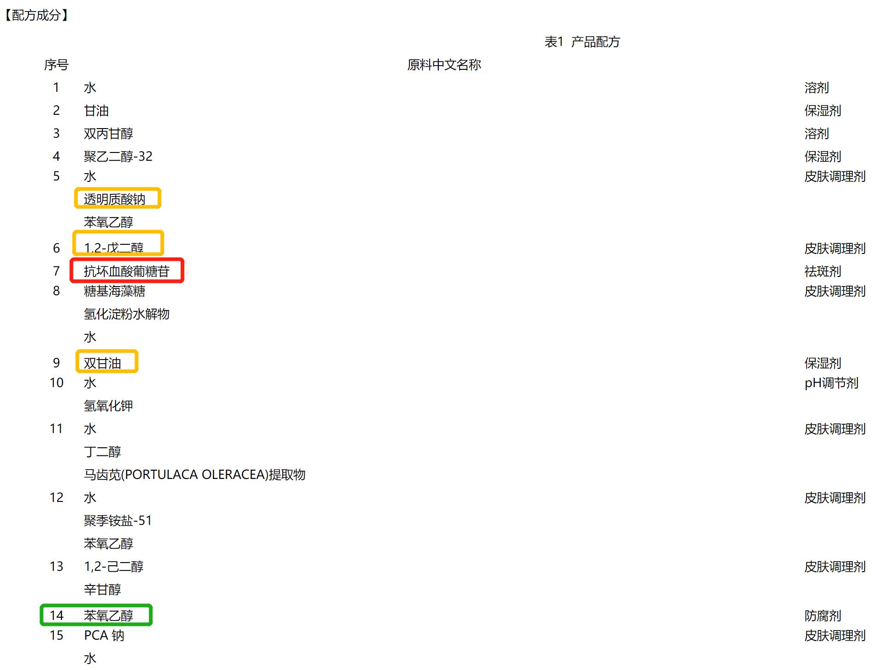Select the column header 原料中文名称

[x=443, y=65]
